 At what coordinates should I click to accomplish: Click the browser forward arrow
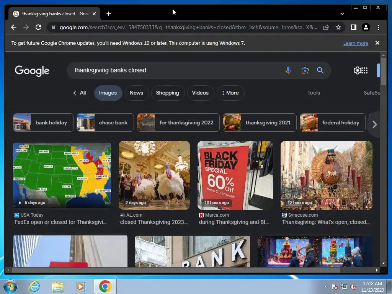point(26,27)
